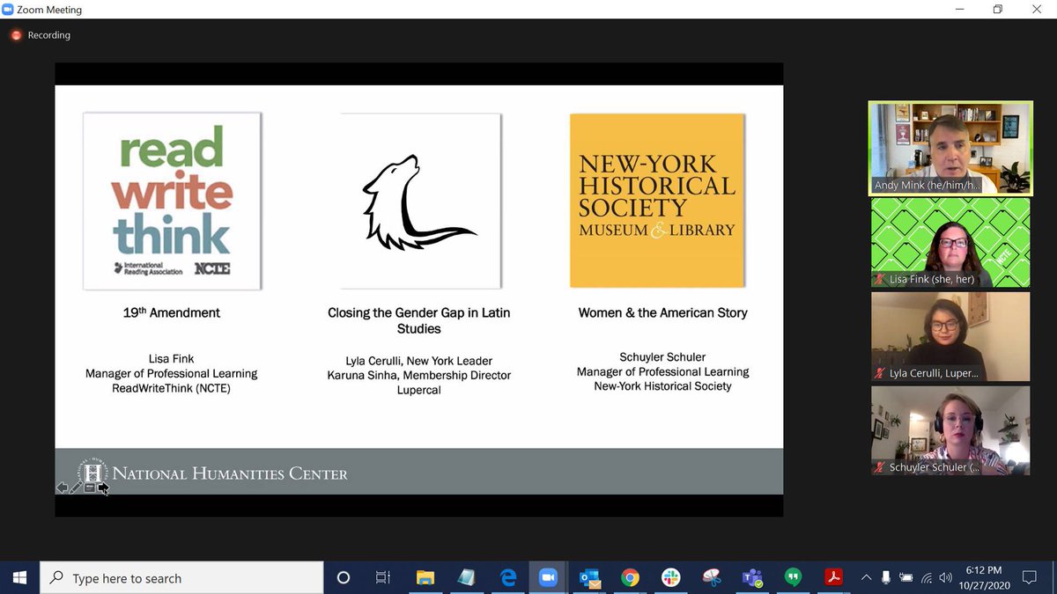Open the Windows Start menu
Screen dimensions: 1057x594
click(x=19, y=578)
